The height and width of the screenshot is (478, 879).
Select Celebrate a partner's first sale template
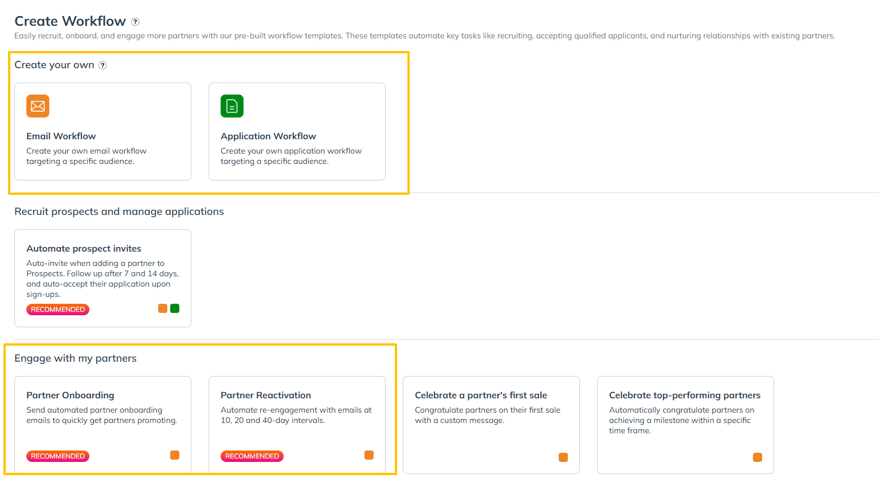481,395
